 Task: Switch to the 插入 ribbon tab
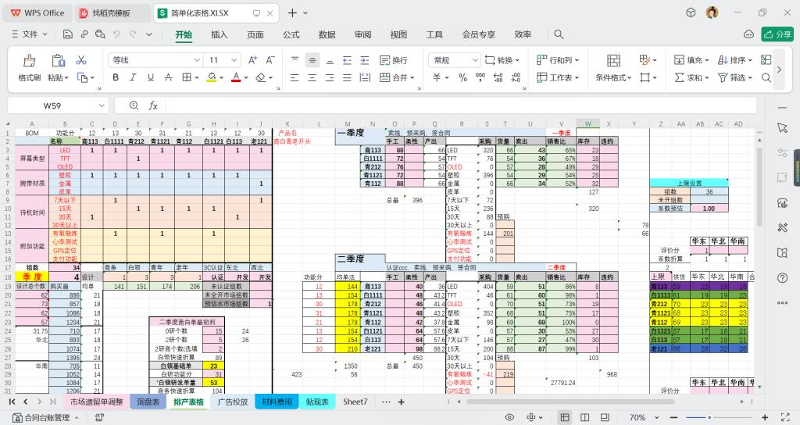pos(220,34)
